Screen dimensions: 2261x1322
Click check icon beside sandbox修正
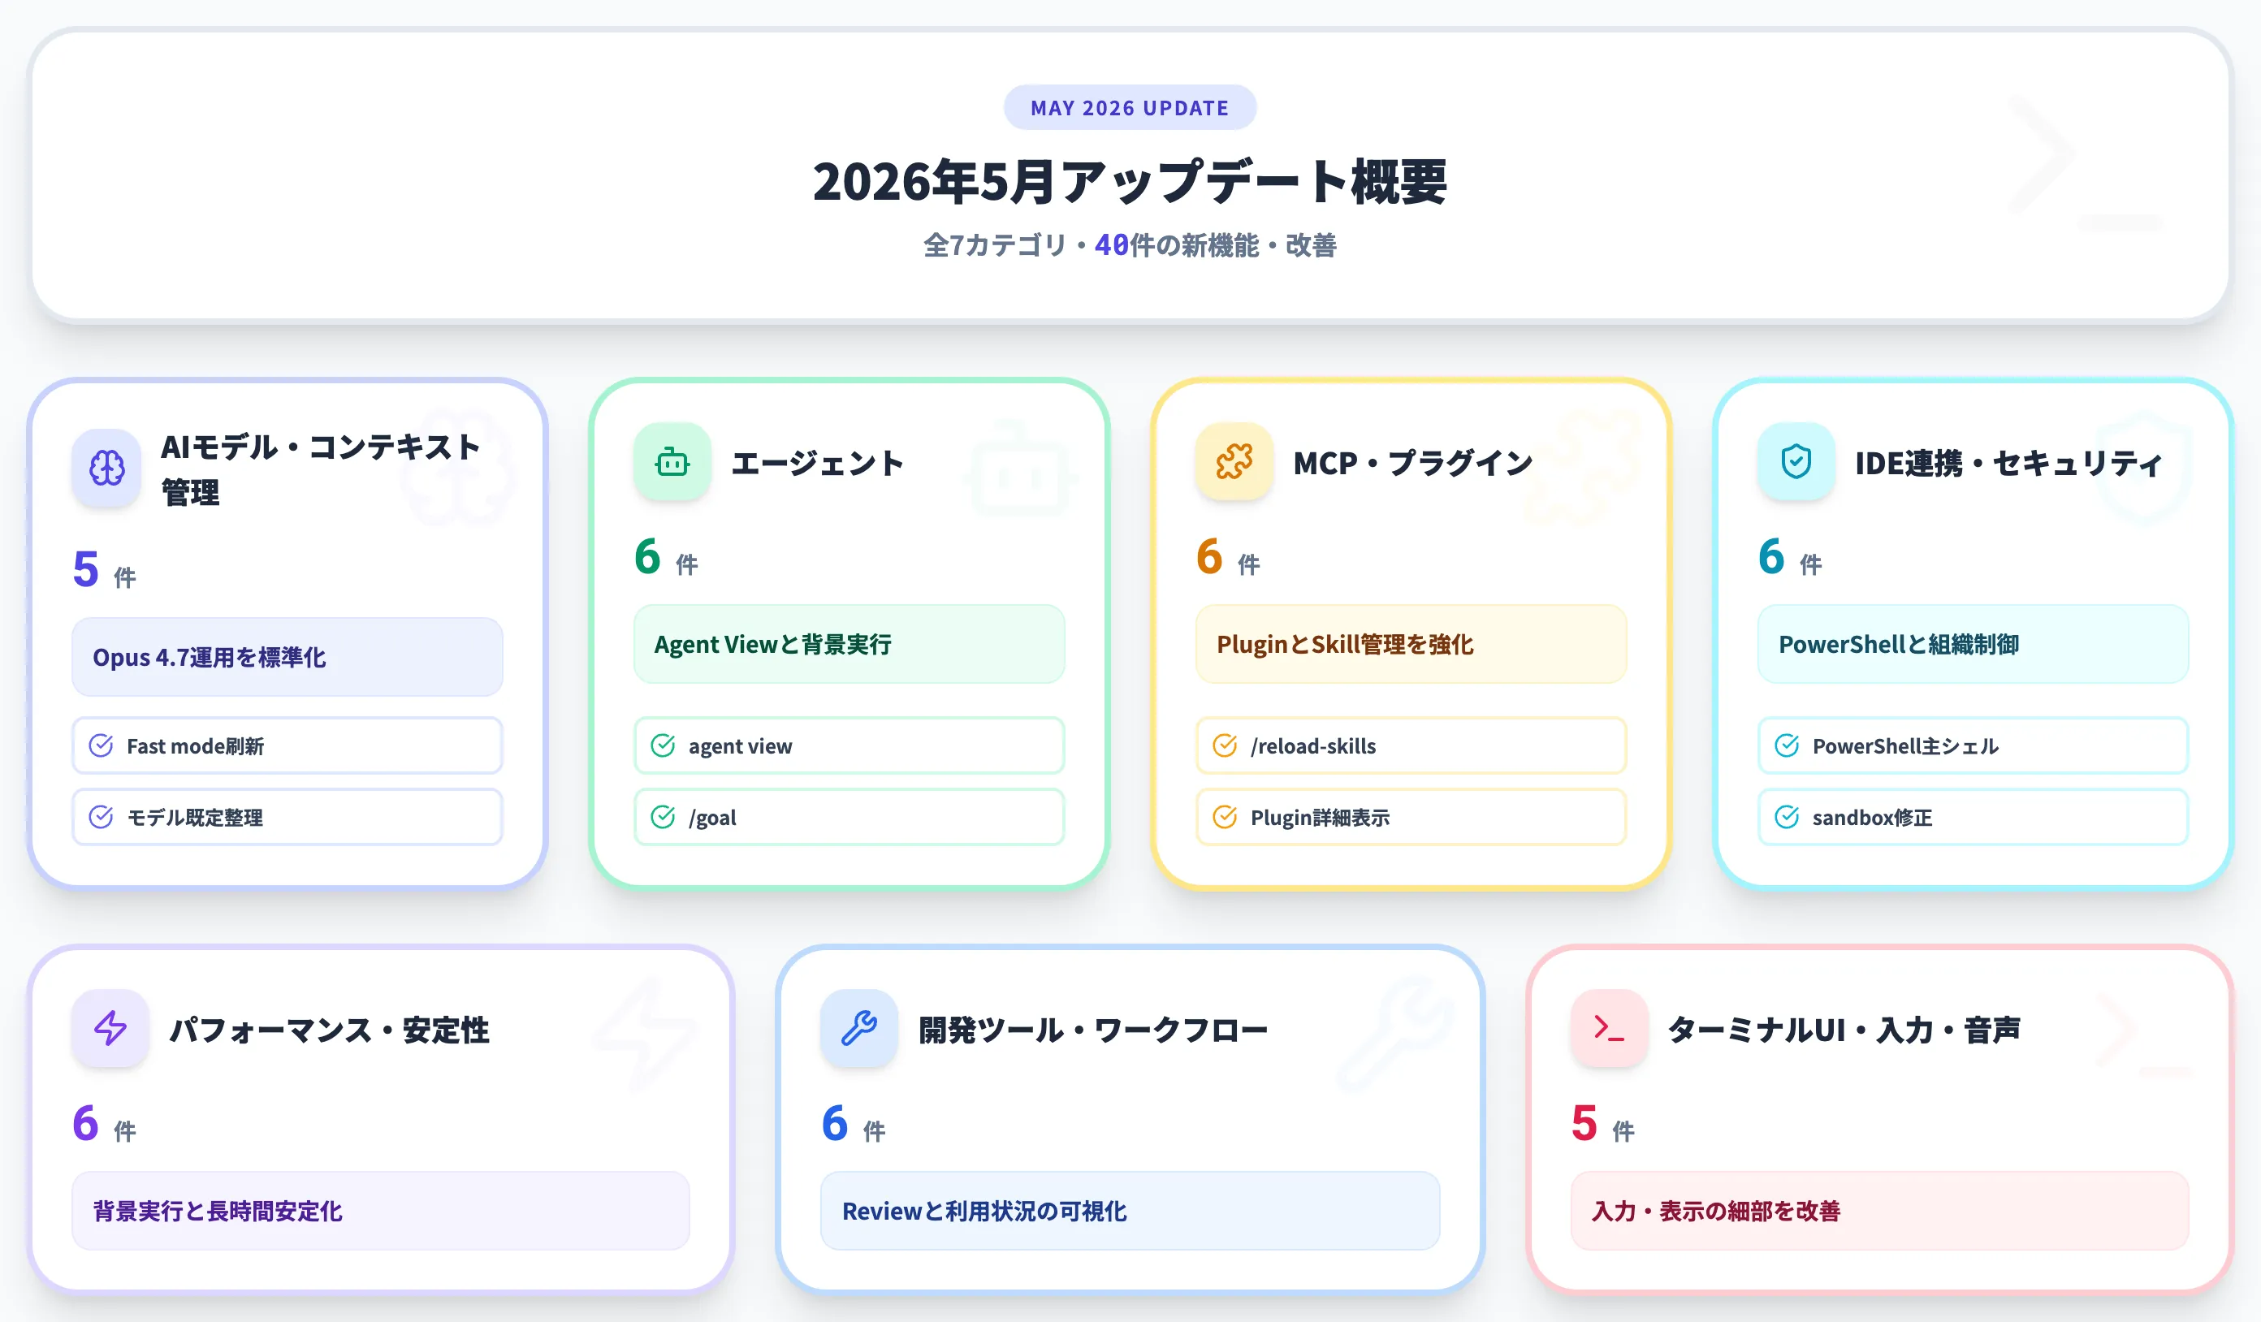1788,817
